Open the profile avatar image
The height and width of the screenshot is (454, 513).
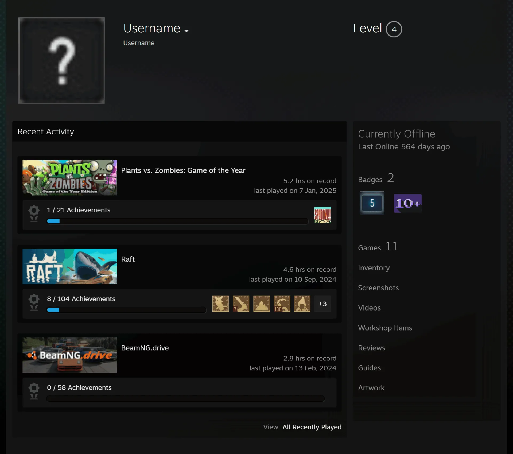pyautogui.click(x=61, y=60)
